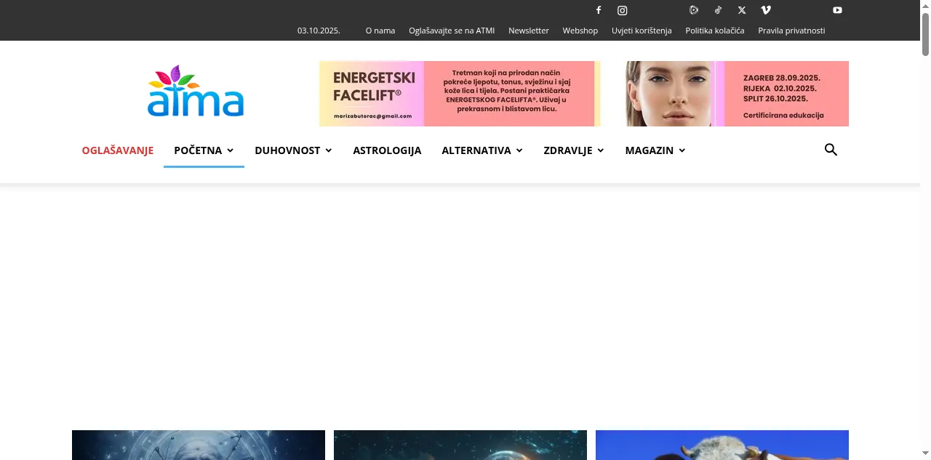The image size is (931, 460).
Task: Select the Početna menu item
Action: click(x=198, y=150)
